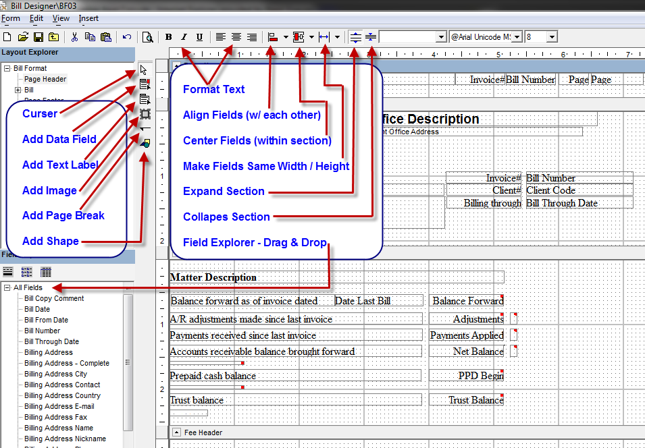Toggle Italic text formatting
This screenshot has width=645, height=448.
point(184,37)
